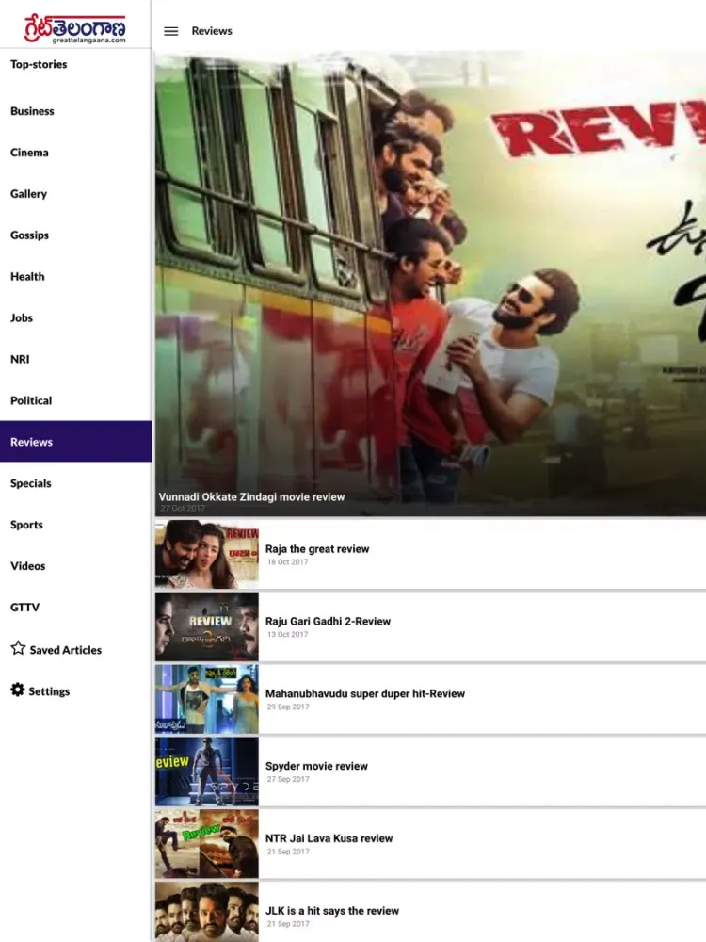Click the Raju Gari Gadhi 2 thumbnail
This screenshot has height=942, width=706.
point(207,626)
